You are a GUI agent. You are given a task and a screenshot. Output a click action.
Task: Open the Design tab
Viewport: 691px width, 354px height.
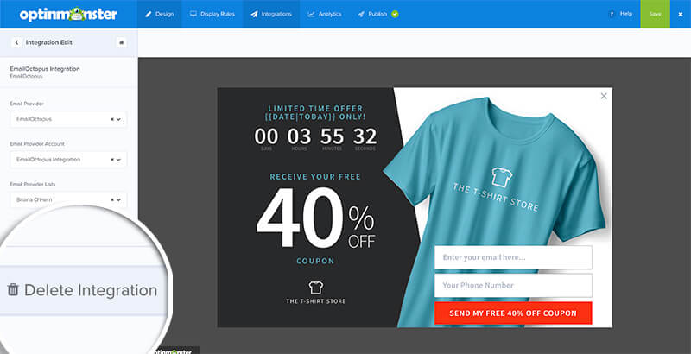click(x=159, y=14)
